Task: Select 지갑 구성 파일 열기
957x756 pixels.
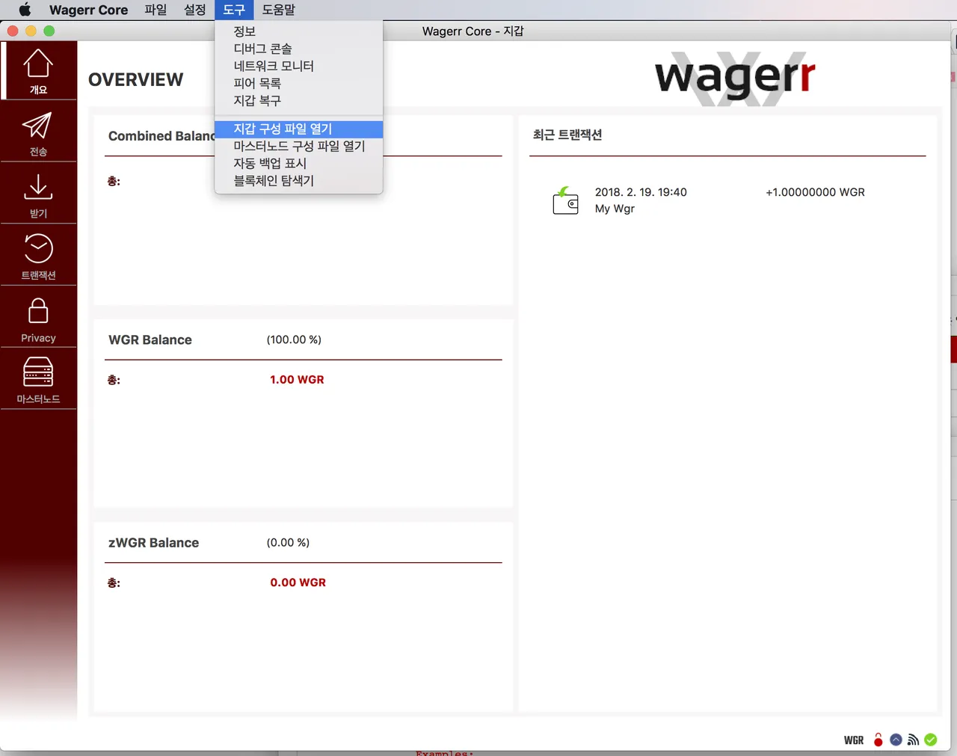Action: [299, 129]
